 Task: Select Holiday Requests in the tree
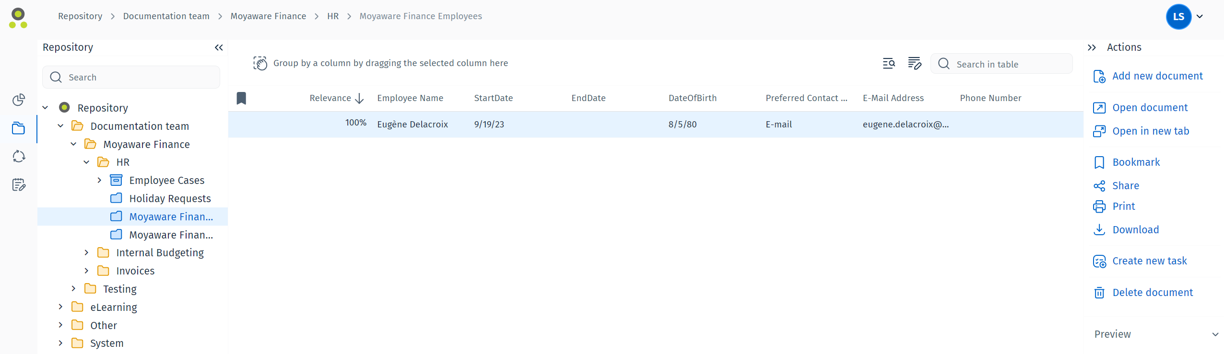pyautogui.click(x=170, y=199)
